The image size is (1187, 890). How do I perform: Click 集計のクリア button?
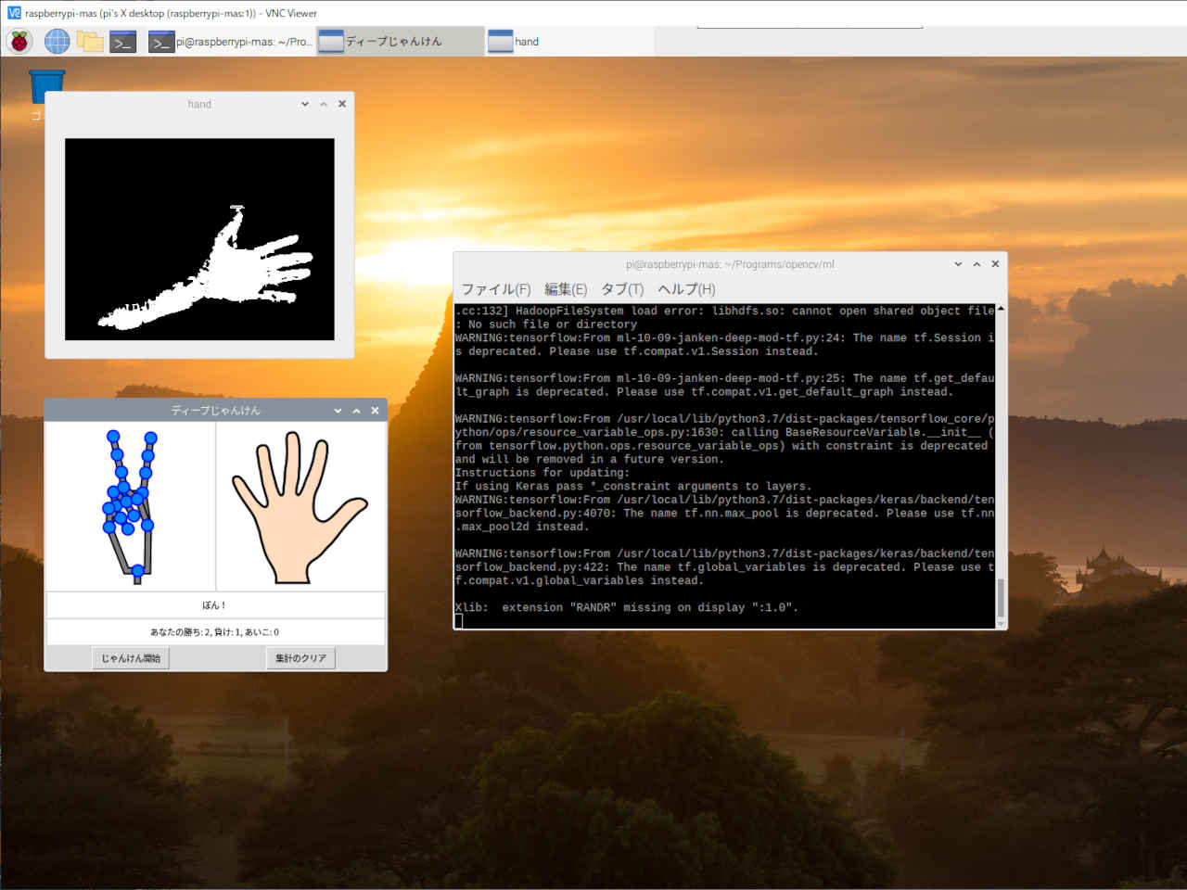300,658
